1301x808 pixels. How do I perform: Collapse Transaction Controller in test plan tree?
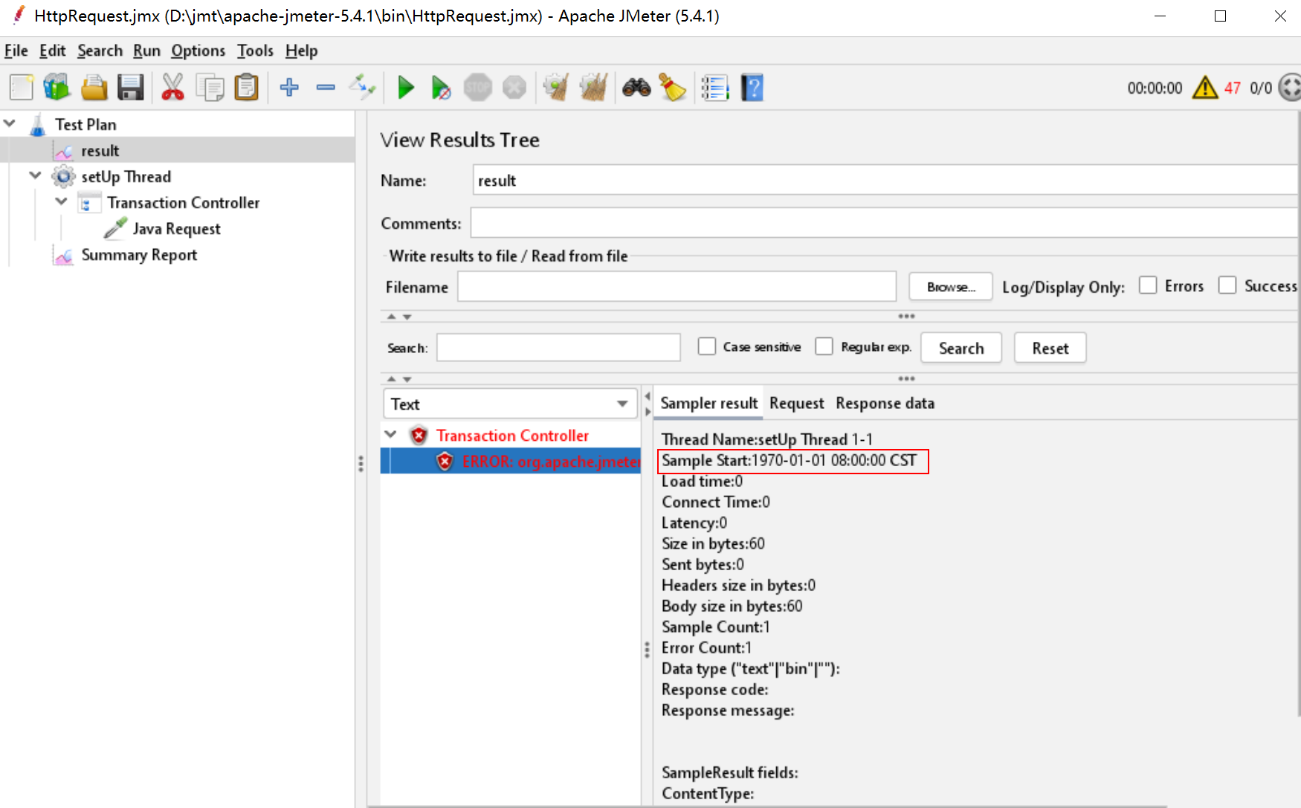pyautogui.click(x=62, y=201)
